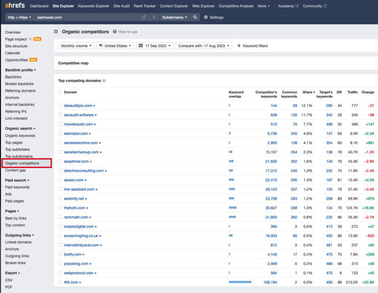Check the ifttt.com row checkbox
378x293 pixels.
point(60,282)
